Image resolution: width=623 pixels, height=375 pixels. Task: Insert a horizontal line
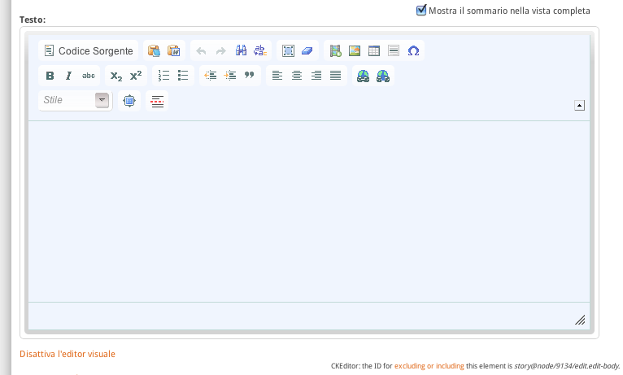(x=394, y=51)
